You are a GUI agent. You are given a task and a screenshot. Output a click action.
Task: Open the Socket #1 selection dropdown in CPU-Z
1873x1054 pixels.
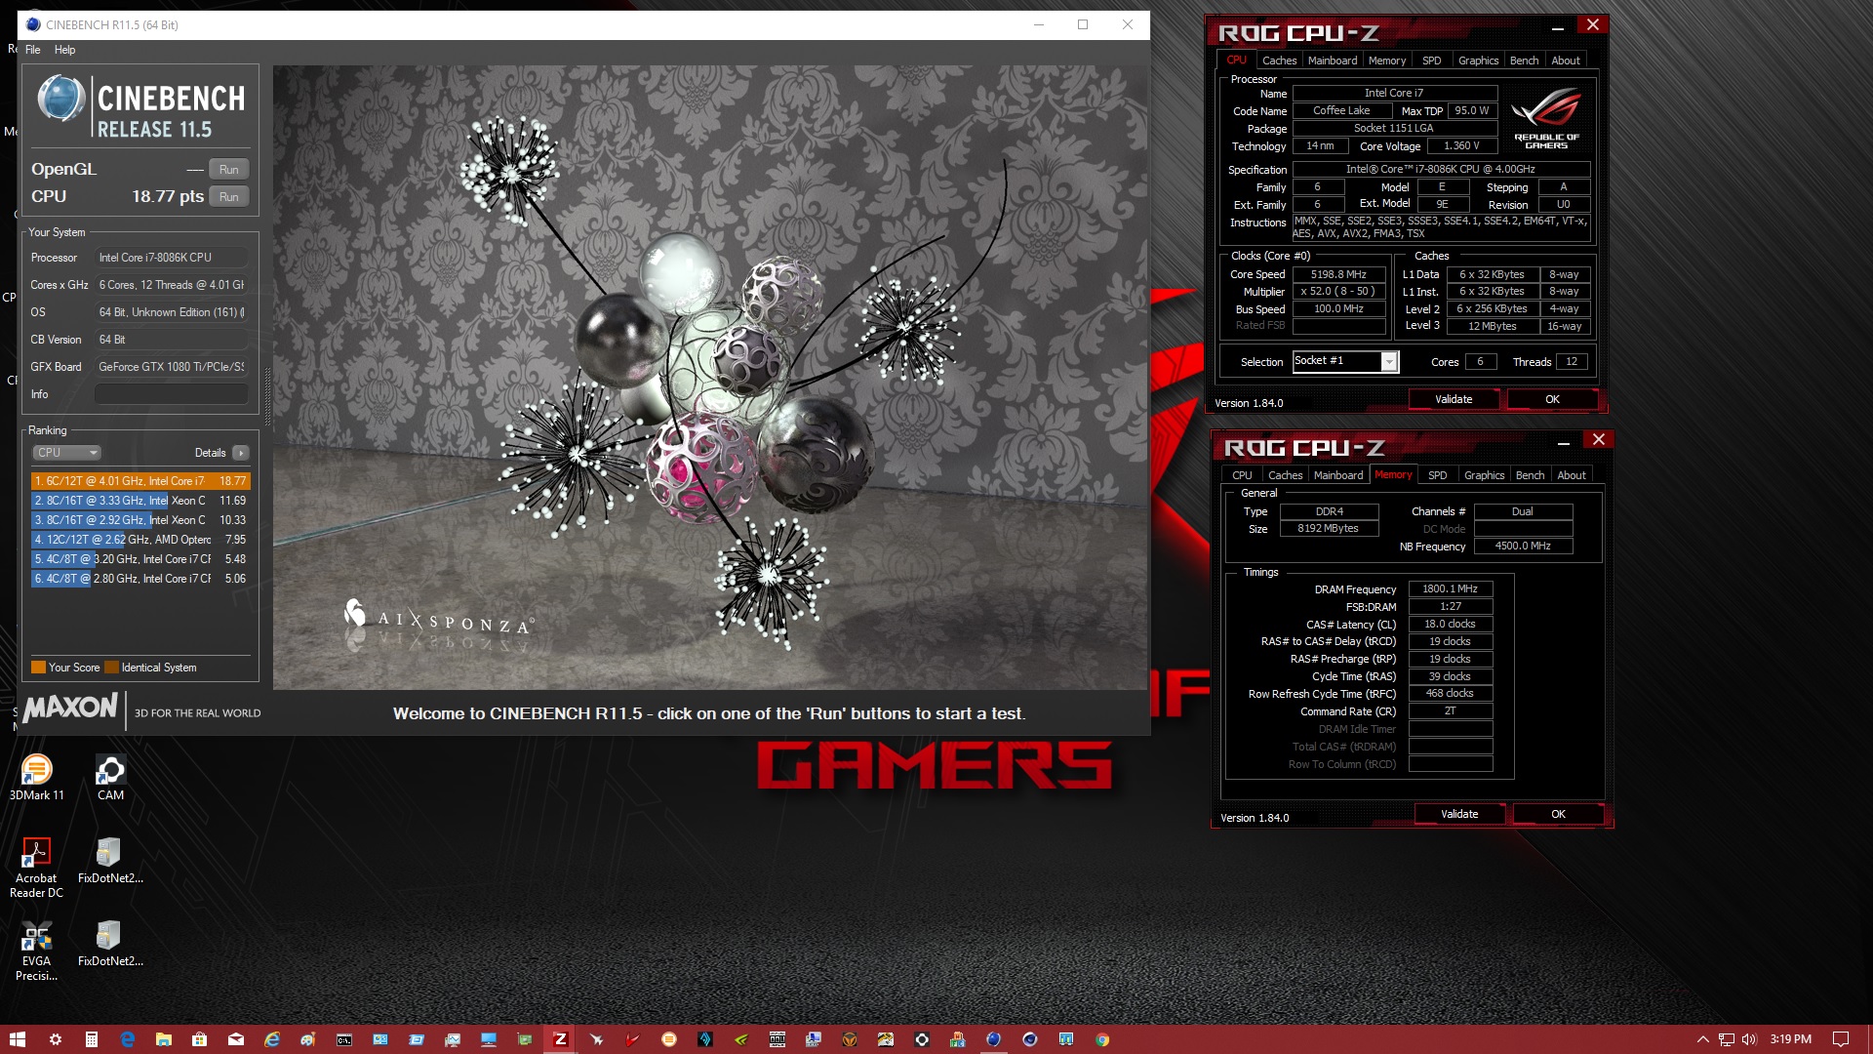tap(1345, 361)
